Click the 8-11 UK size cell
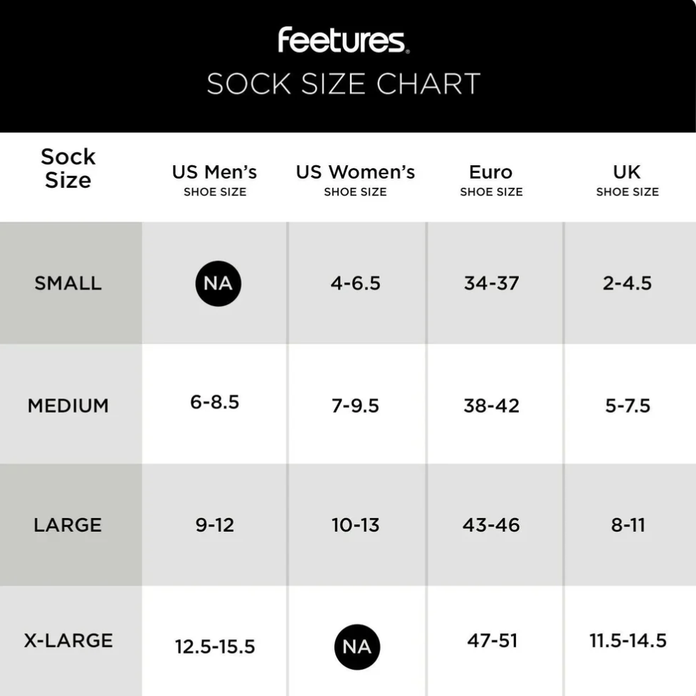 click(628, 525)
